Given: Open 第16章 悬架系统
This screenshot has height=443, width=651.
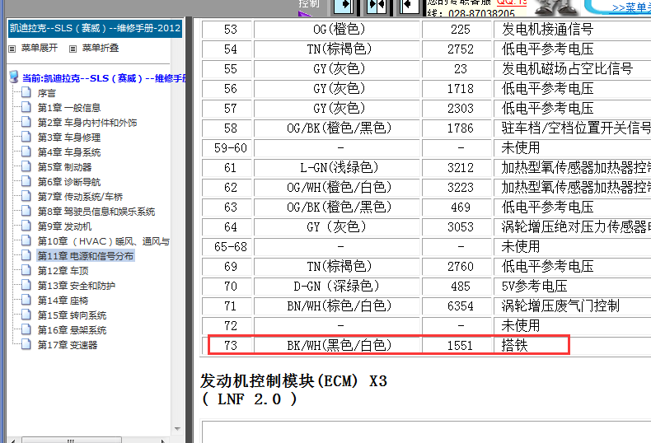Looking at the screenshot, I should (72, 330).
